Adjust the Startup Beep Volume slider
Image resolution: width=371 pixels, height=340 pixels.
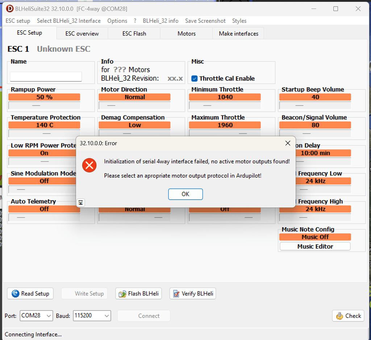299,105
